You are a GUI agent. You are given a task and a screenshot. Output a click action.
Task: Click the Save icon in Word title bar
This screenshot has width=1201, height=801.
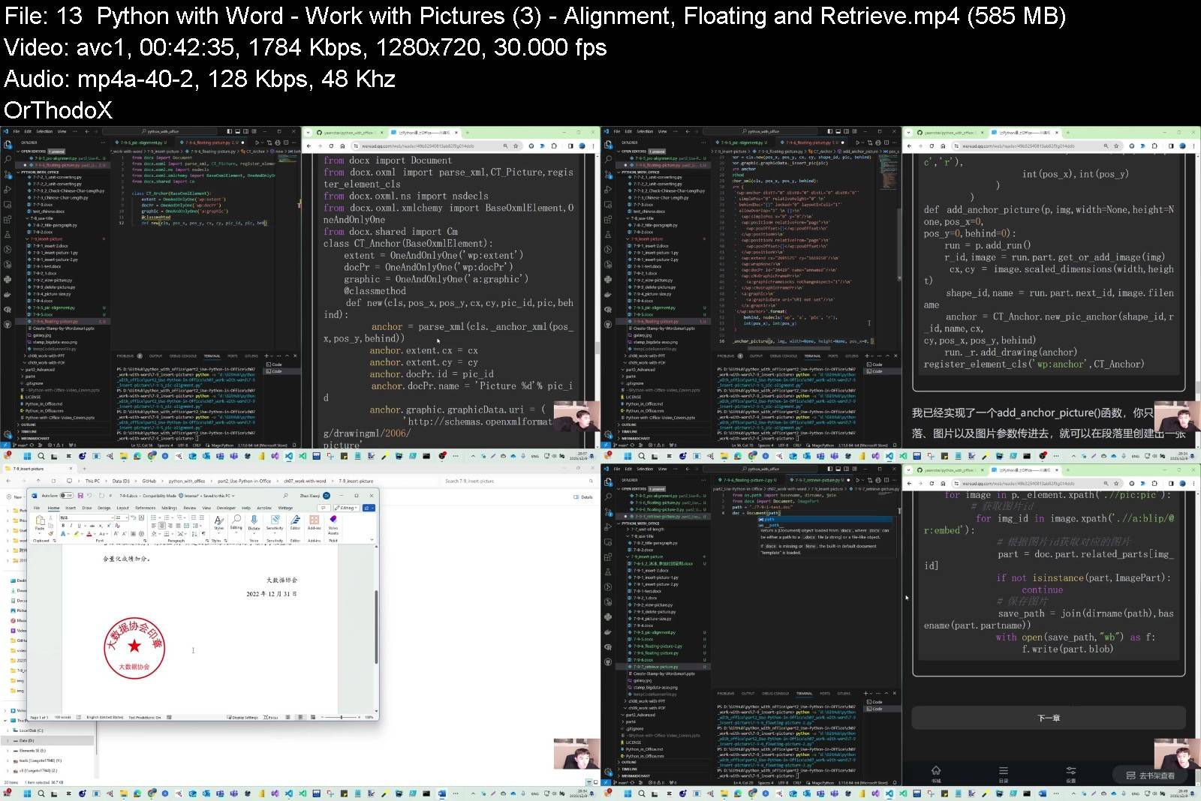[x=80, y=496]
